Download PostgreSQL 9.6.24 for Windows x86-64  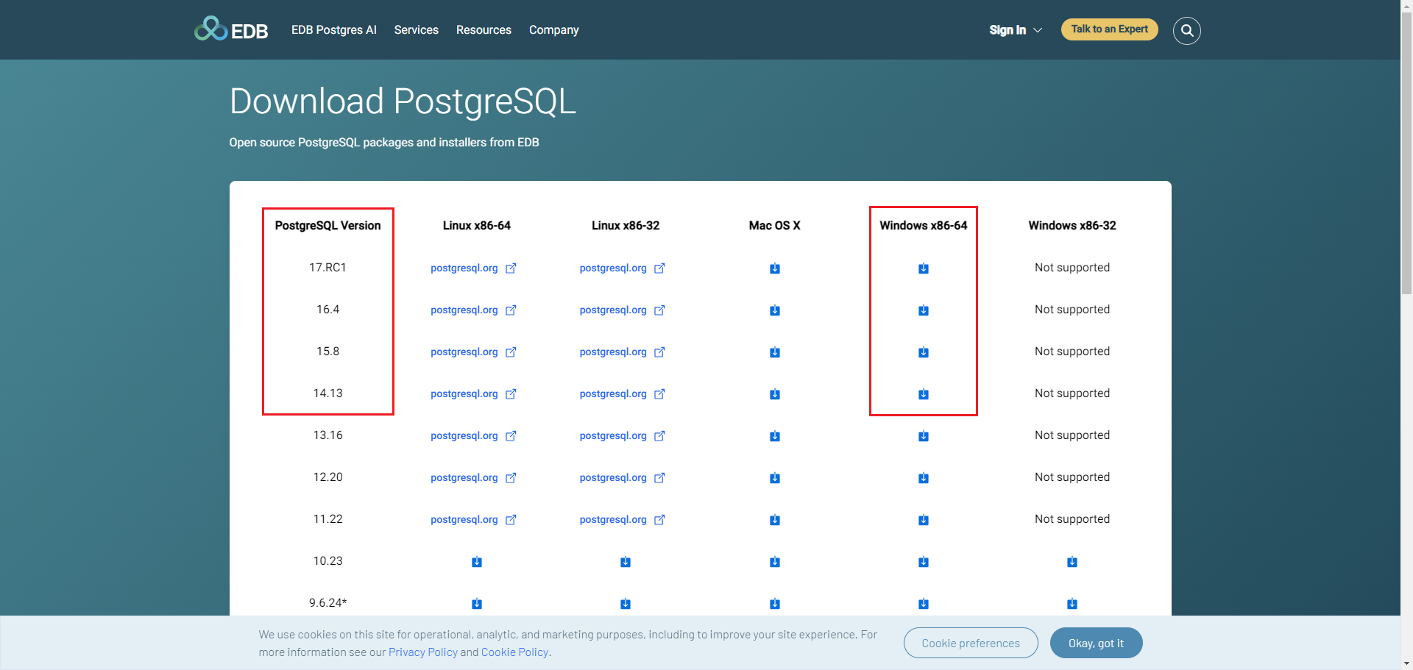point(924,604)
